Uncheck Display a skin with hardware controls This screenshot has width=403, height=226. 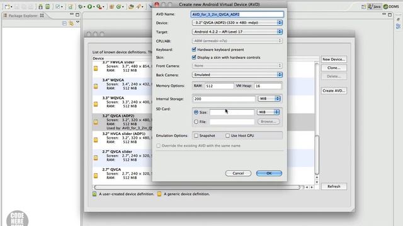(x=194, y=57)
